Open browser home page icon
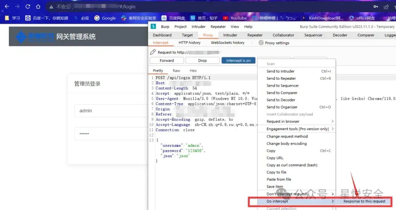The height and width of the screenshot is (210, 396). point(38,7)
